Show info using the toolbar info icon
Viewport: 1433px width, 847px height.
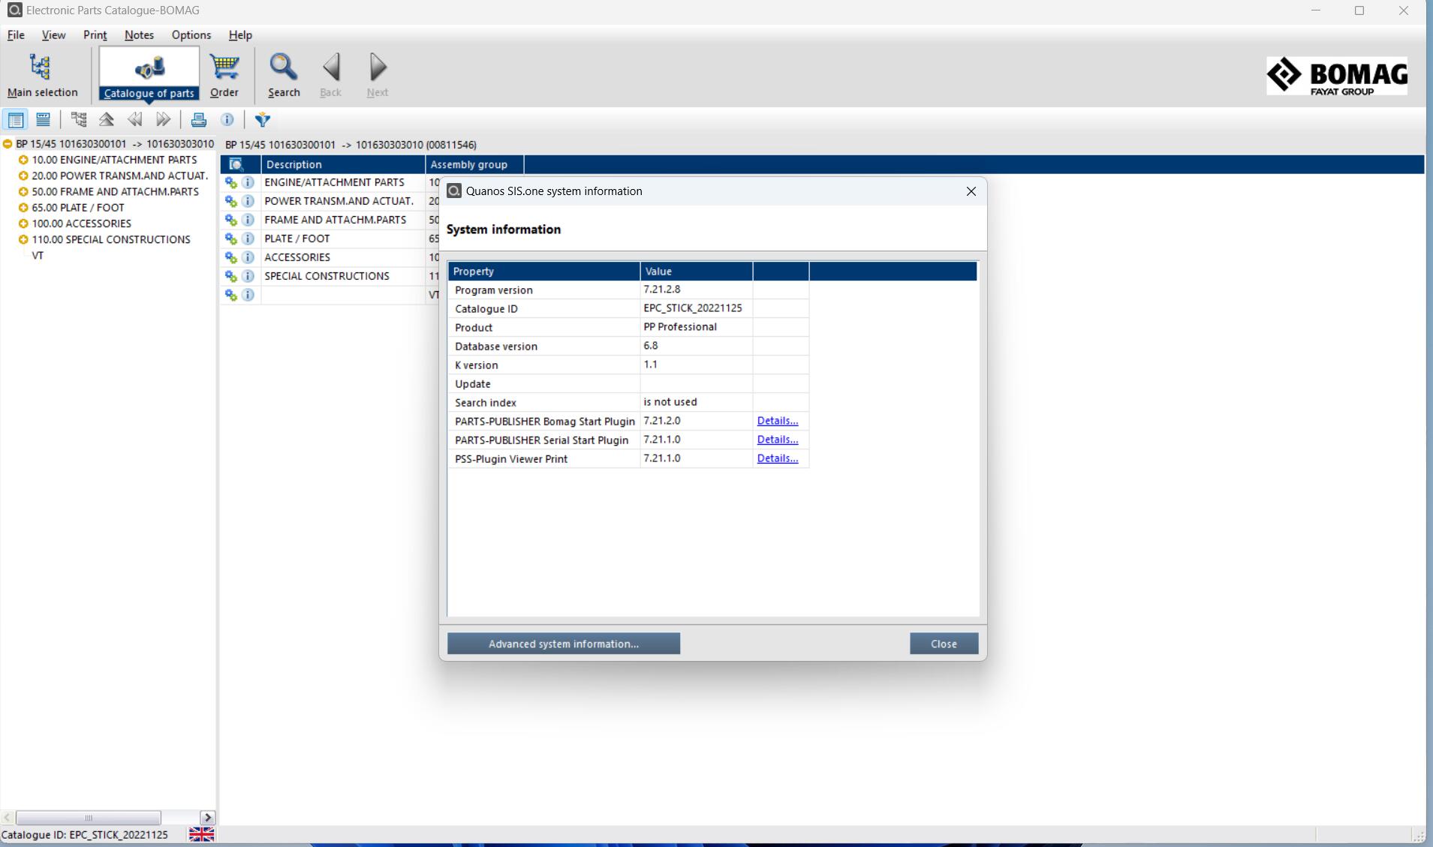[x=227, y=119]
